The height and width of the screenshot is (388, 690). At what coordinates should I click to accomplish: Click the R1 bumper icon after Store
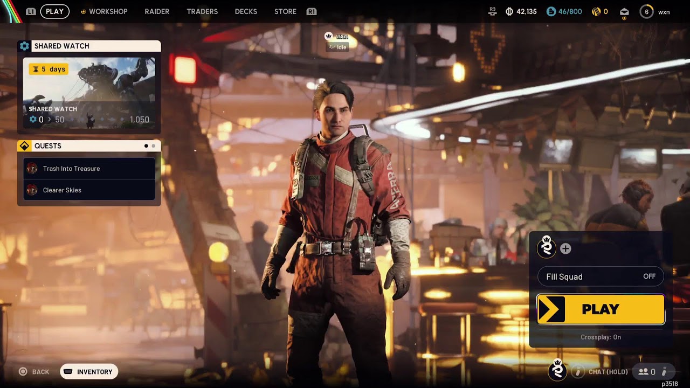tap(311, 11)
